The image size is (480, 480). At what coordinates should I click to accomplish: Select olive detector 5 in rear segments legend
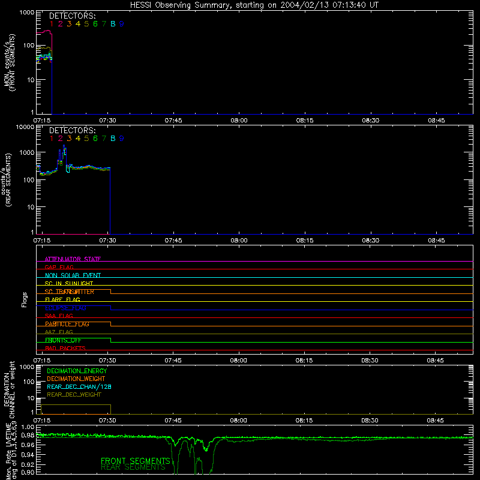86,139
